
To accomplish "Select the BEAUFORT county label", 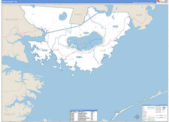I will click(12, 20).
